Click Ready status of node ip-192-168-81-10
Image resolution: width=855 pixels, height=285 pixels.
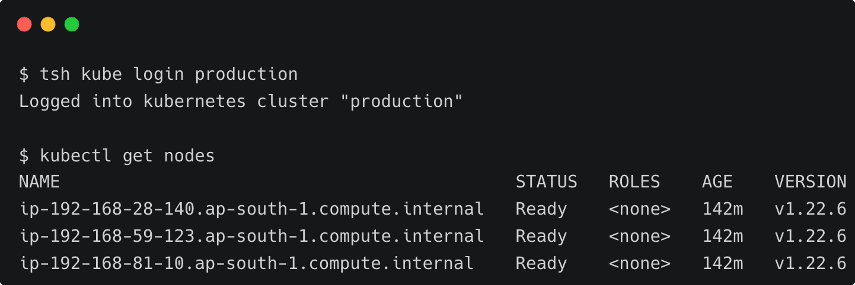coord(541,264)
